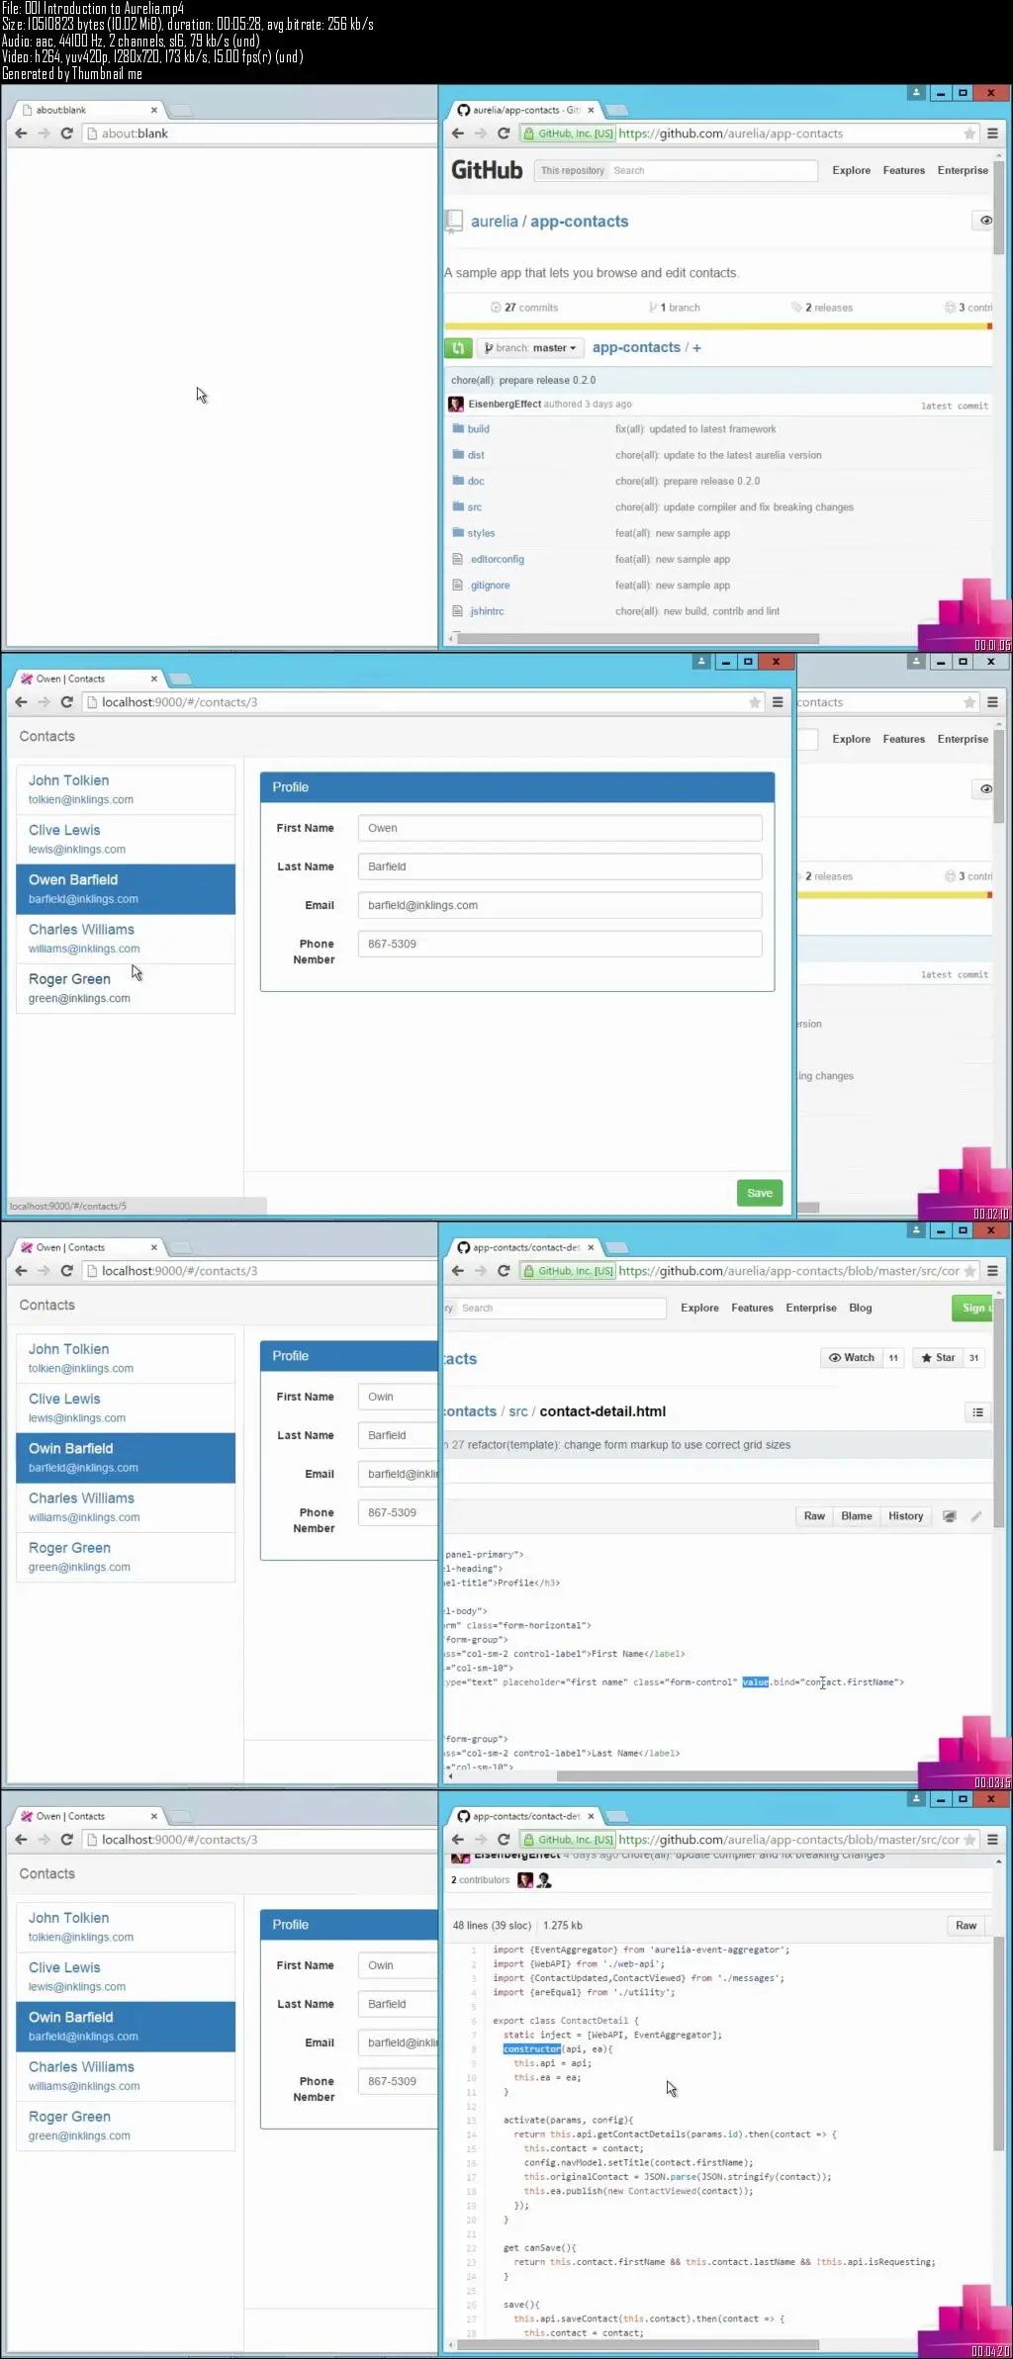This screenshot has width=1013, height=2359.
Task: Select Roger Green in the 00:02:10 frame
Action: (126, 988)
